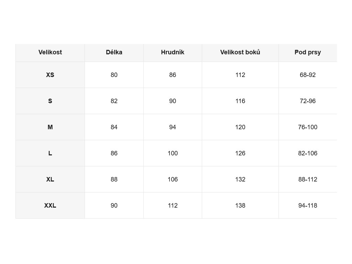Click the Pod prsy column header

pos(308,52)
